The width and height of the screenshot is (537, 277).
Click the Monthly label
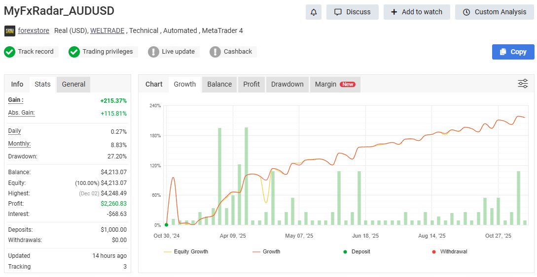(x=19, y=144)
